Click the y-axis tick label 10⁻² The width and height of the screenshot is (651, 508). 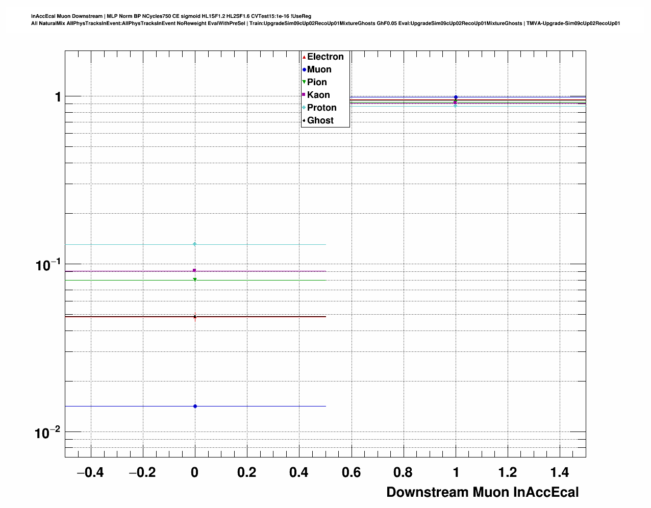pos(47,433)
